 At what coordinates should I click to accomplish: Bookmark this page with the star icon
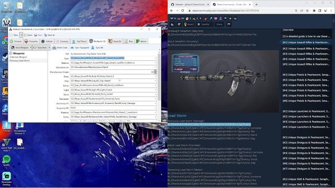[x=307, y=10]
